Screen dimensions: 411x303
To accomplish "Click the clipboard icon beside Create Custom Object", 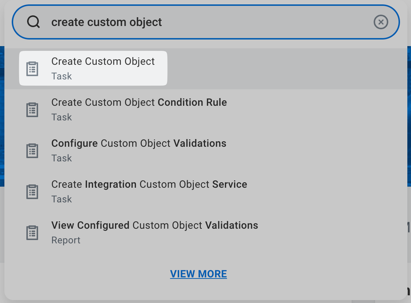I will pos(32,69).
